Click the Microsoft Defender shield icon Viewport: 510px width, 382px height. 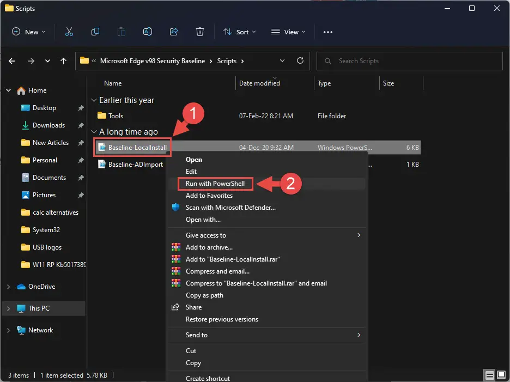point(175,207)
